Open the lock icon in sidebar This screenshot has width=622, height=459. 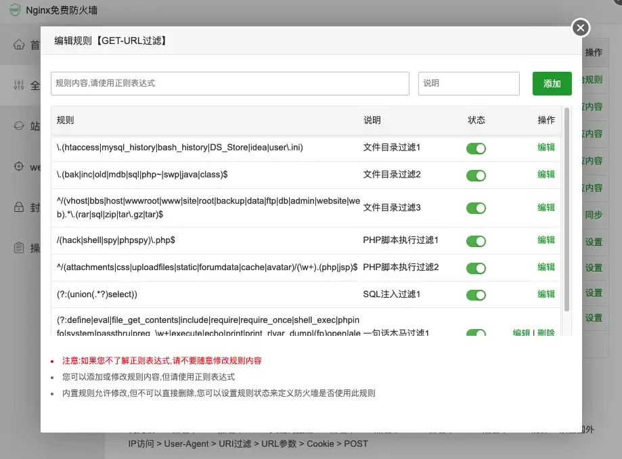(19, 206)
